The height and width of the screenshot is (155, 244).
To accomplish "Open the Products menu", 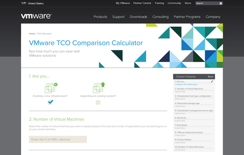I will point(100,17).
